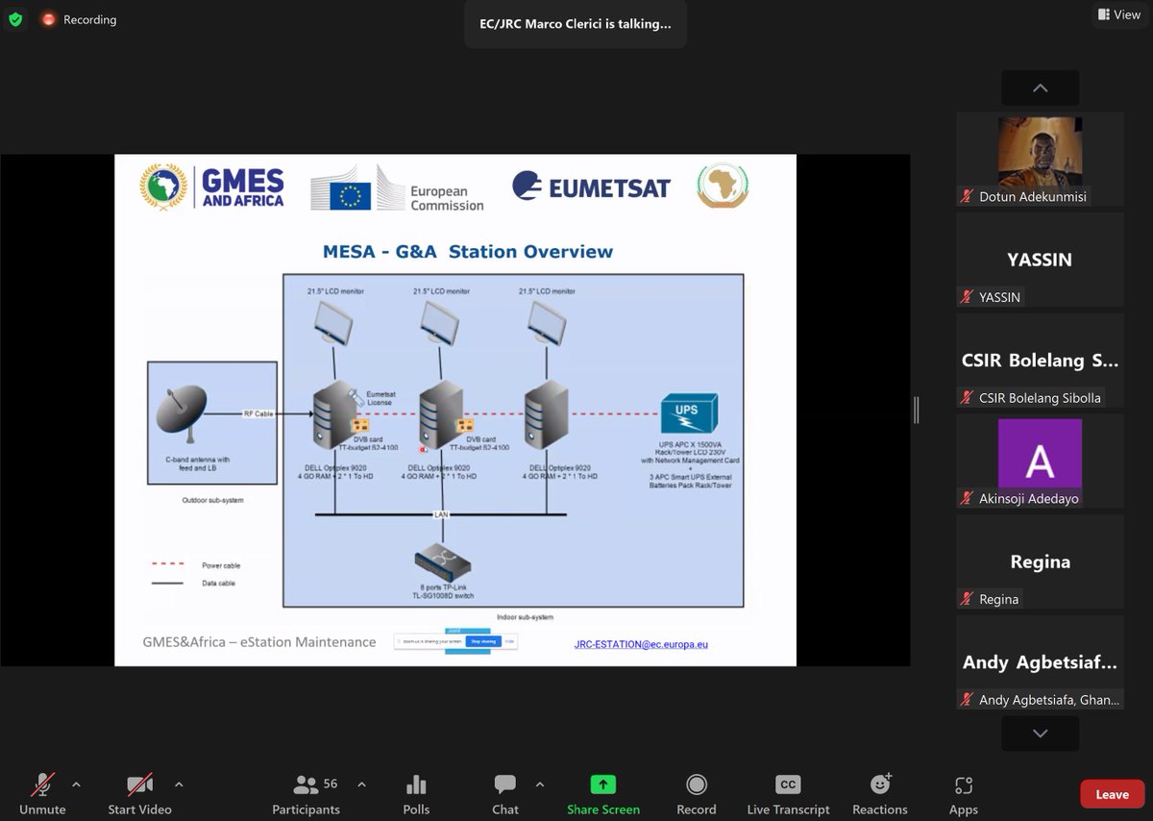Click the Record button

click(697, 794)
